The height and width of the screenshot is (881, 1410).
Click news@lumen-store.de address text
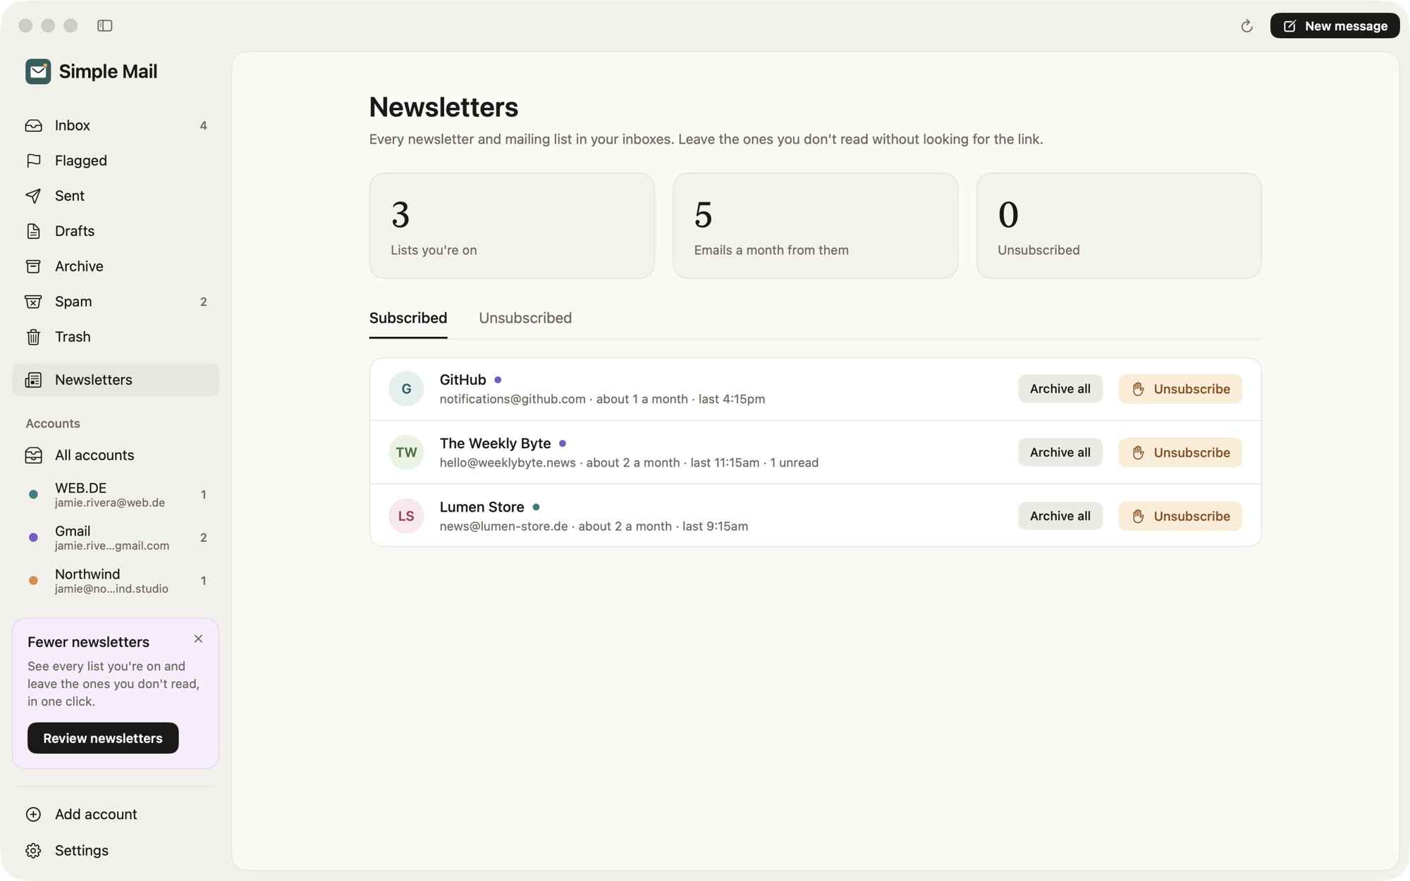click(503, 526)
